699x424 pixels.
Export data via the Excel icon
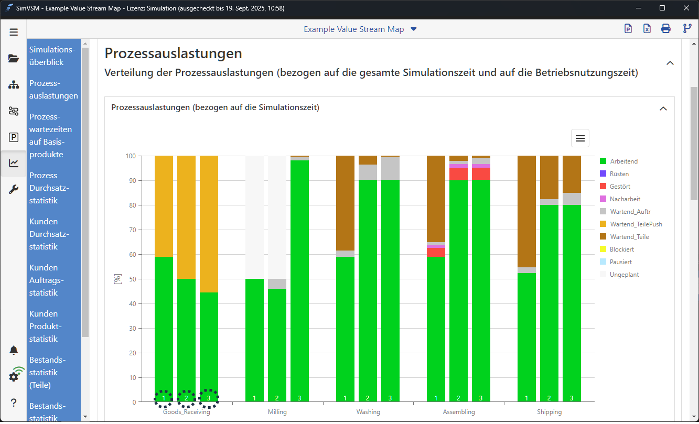click(647, 28)
